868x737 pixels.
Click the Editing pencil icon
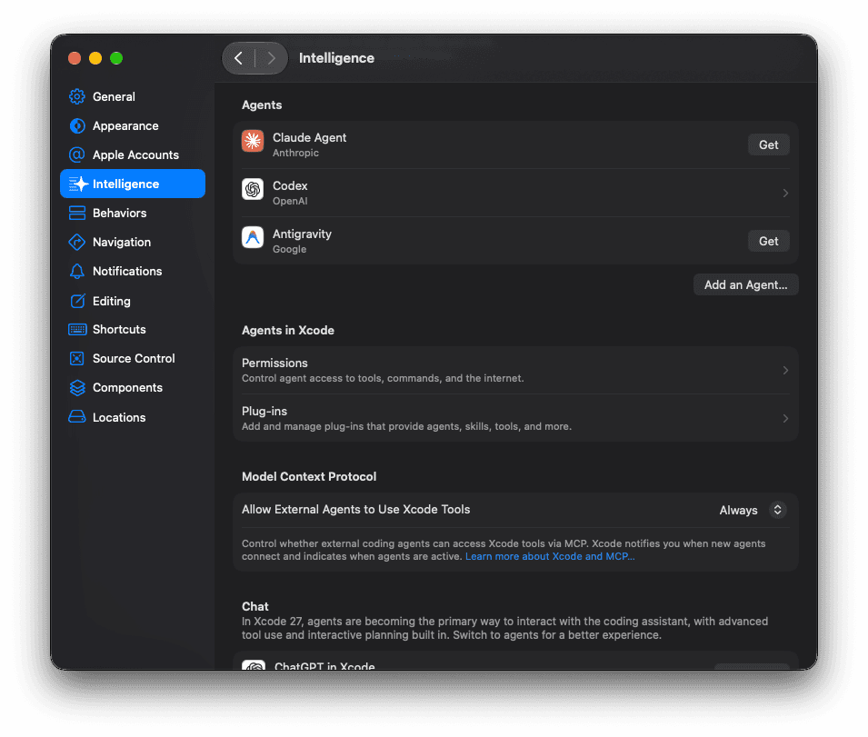point(77,301)
